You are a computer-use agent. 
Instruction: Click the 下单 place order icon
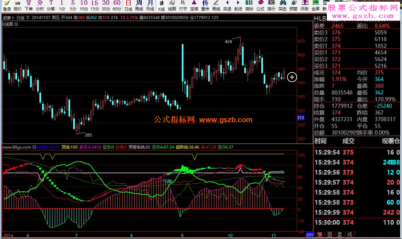29,6
